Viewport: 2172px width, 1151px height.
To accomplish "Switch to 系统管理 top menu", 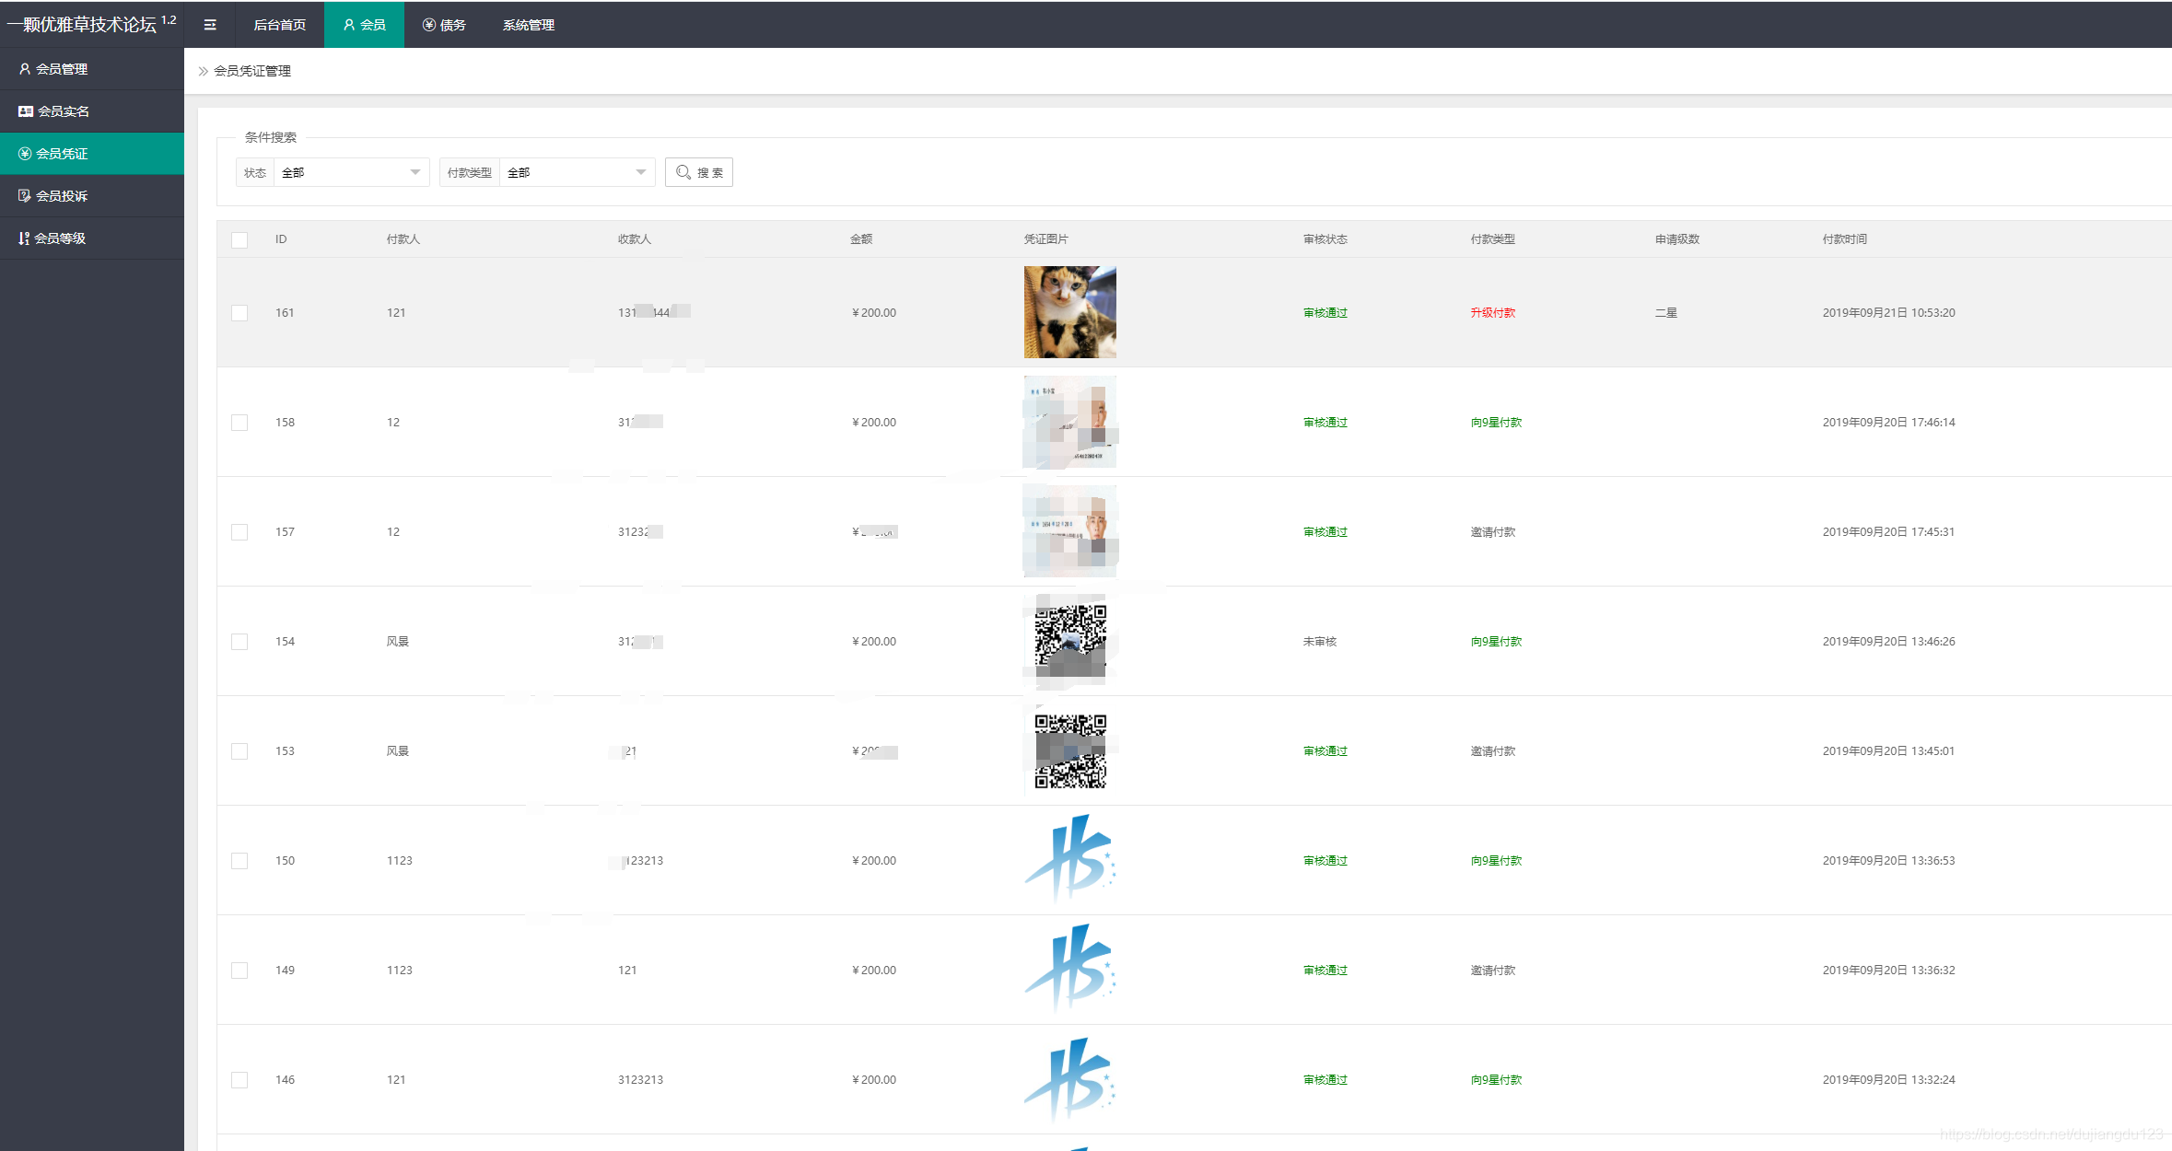I will [528, 25].
